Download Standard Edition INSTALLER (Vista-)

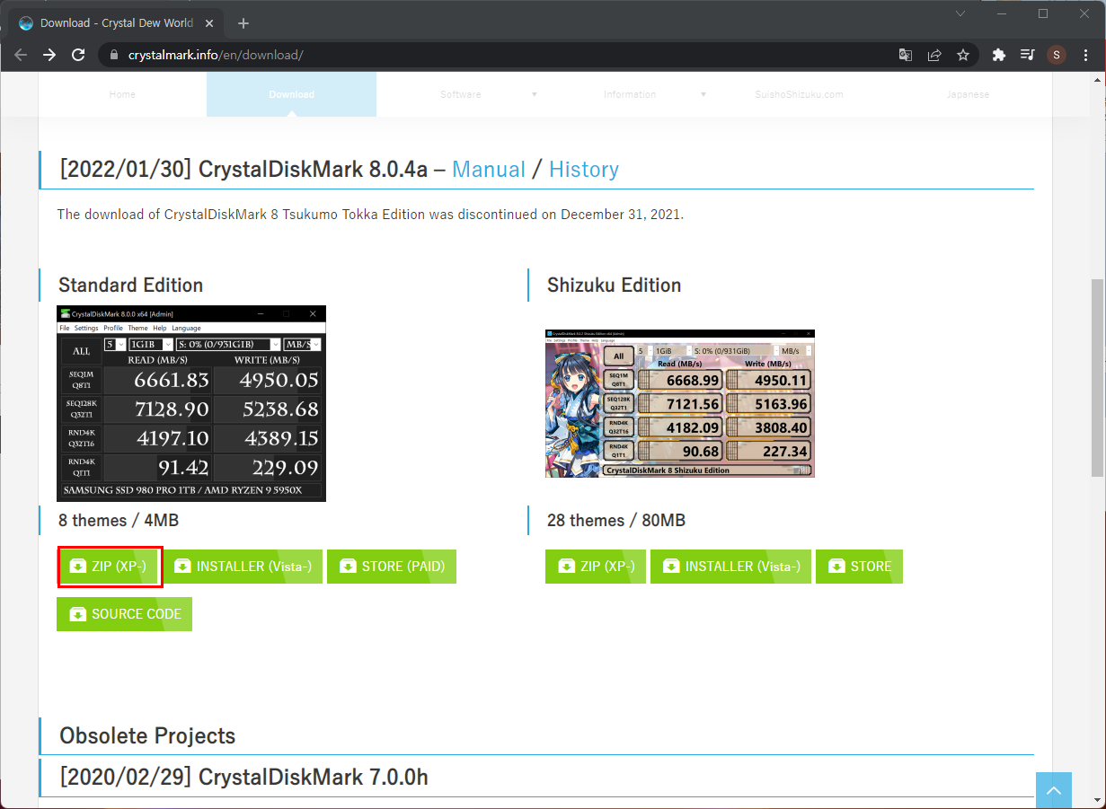click(243, 567)
